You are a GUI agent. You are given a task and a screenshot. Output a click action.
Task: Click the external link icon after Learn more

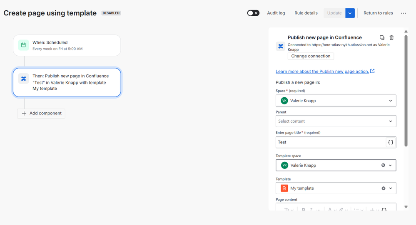tap(373, 71)
